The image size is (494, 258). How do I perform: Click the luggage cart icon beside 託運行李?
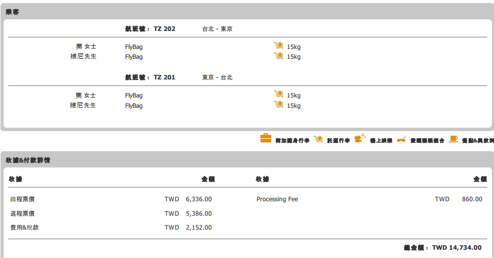tap(318, 138)
